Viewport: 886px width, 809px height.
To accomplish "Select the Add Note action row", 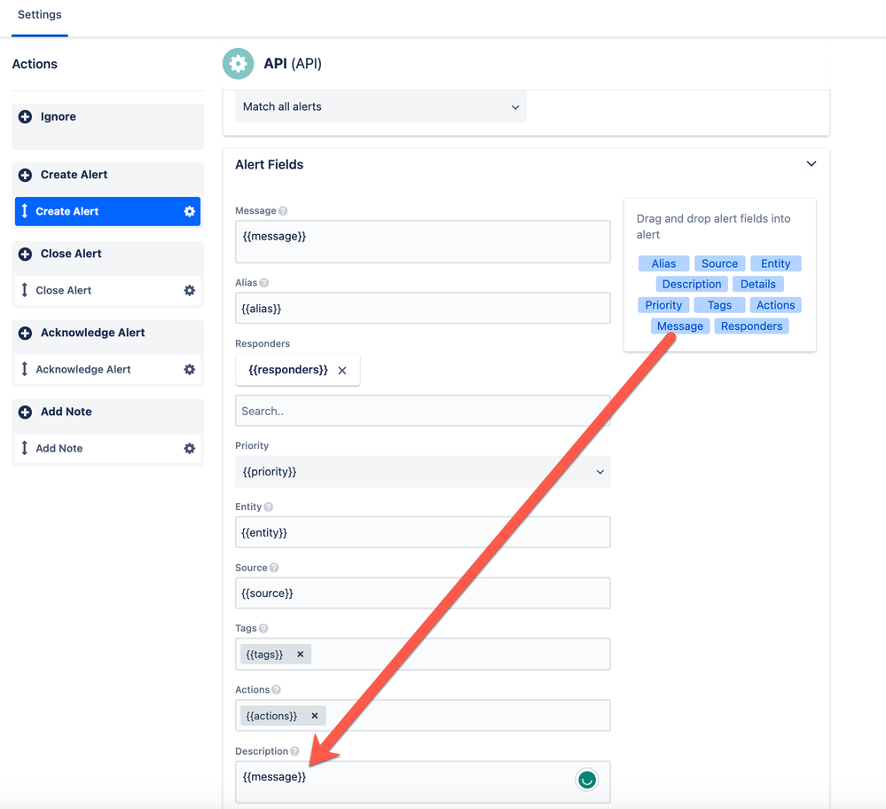I will tap(107, 448).
